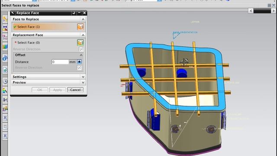Image resolution: width=277 pixels, height=156 pixels.
Task: Click the Reverse Direction icon under Replacement Face
Action: pyautogui.click(x=81, y=49)
